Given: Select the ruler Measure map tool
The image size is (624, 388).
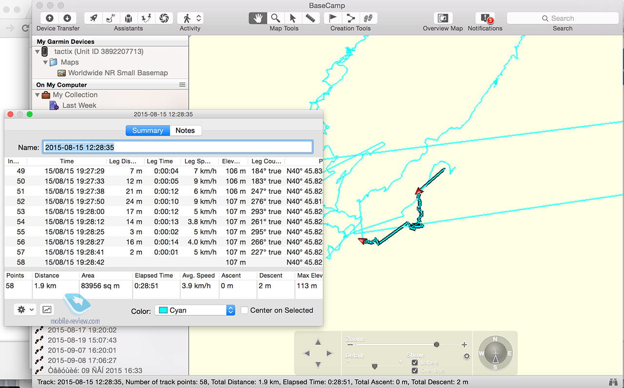Looking at the screenshot, I should (x=311, y=18).
